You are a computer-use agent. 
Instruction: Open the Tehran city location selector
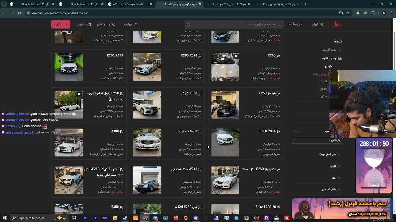317,24
